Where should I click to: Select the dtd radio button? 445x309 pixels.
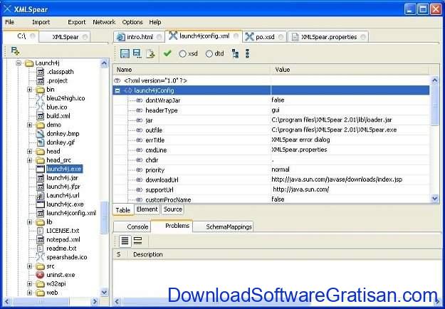tap(209, 53)
